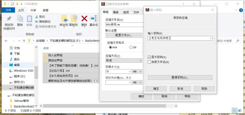
Task: Click the Cut (剪切) scissors item
Action: point(40,17)
